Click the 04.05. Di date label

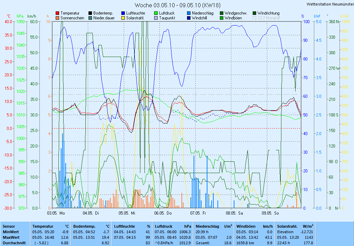[x=91, y=213]
